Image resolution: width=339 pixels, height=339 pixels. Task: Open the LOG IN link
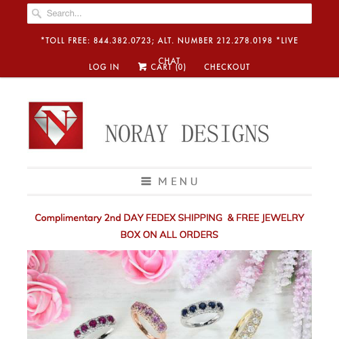104,67
